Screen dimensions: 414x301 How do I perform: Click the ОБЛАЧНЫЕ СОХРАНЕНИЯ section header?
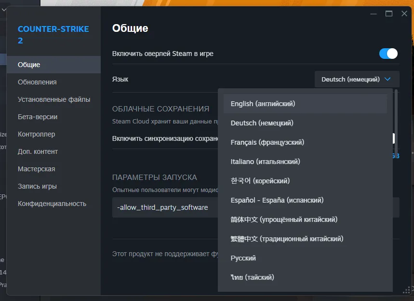tap(160, 109)
